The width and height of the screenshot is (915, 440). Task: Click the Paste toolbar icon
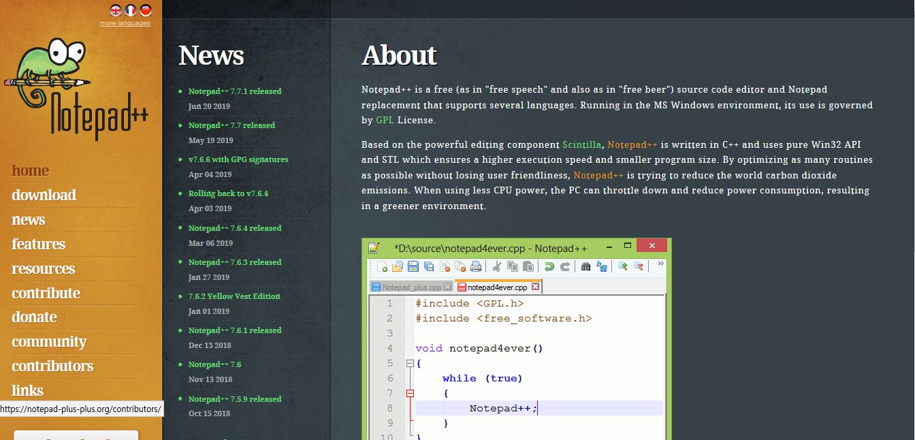click(x=530, y=268)
